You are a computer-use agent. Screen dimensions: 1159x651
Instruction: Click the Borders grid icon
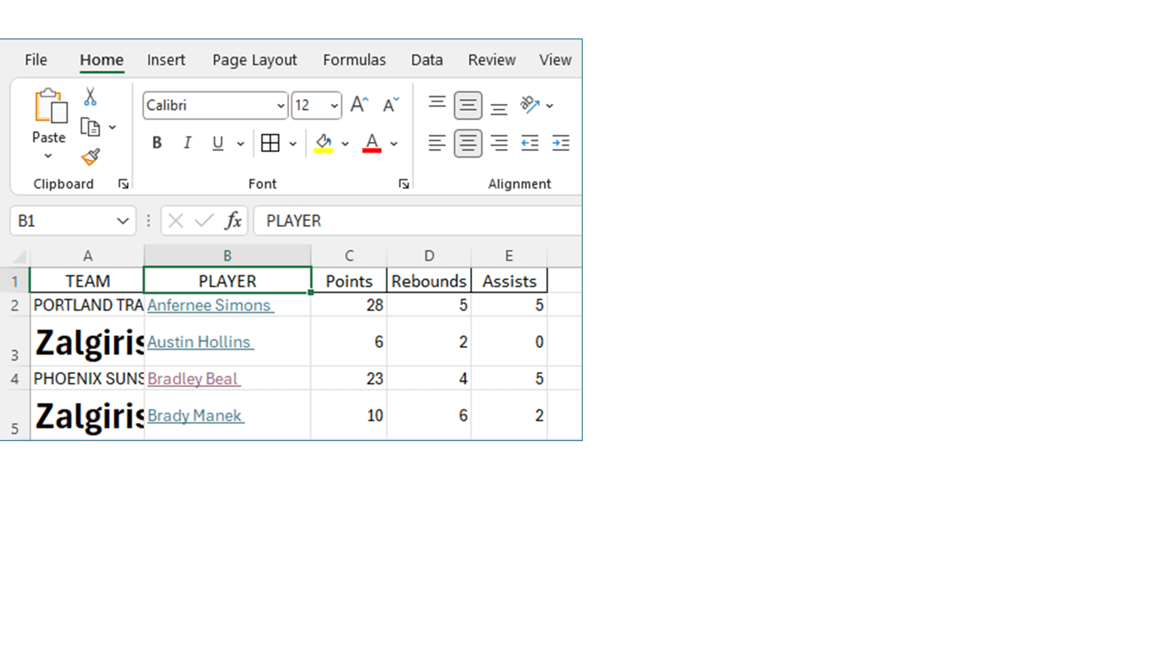point(270,143)
